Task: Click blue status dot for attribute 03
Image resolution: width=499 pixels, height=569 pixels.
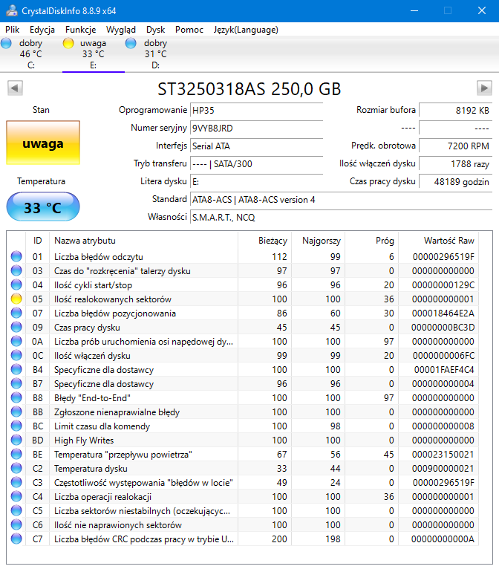Action: tap(16, 270)
